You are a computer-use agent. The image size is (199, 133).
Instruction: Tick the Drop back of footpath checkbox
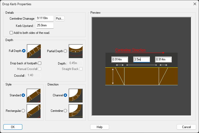[40, 63]
